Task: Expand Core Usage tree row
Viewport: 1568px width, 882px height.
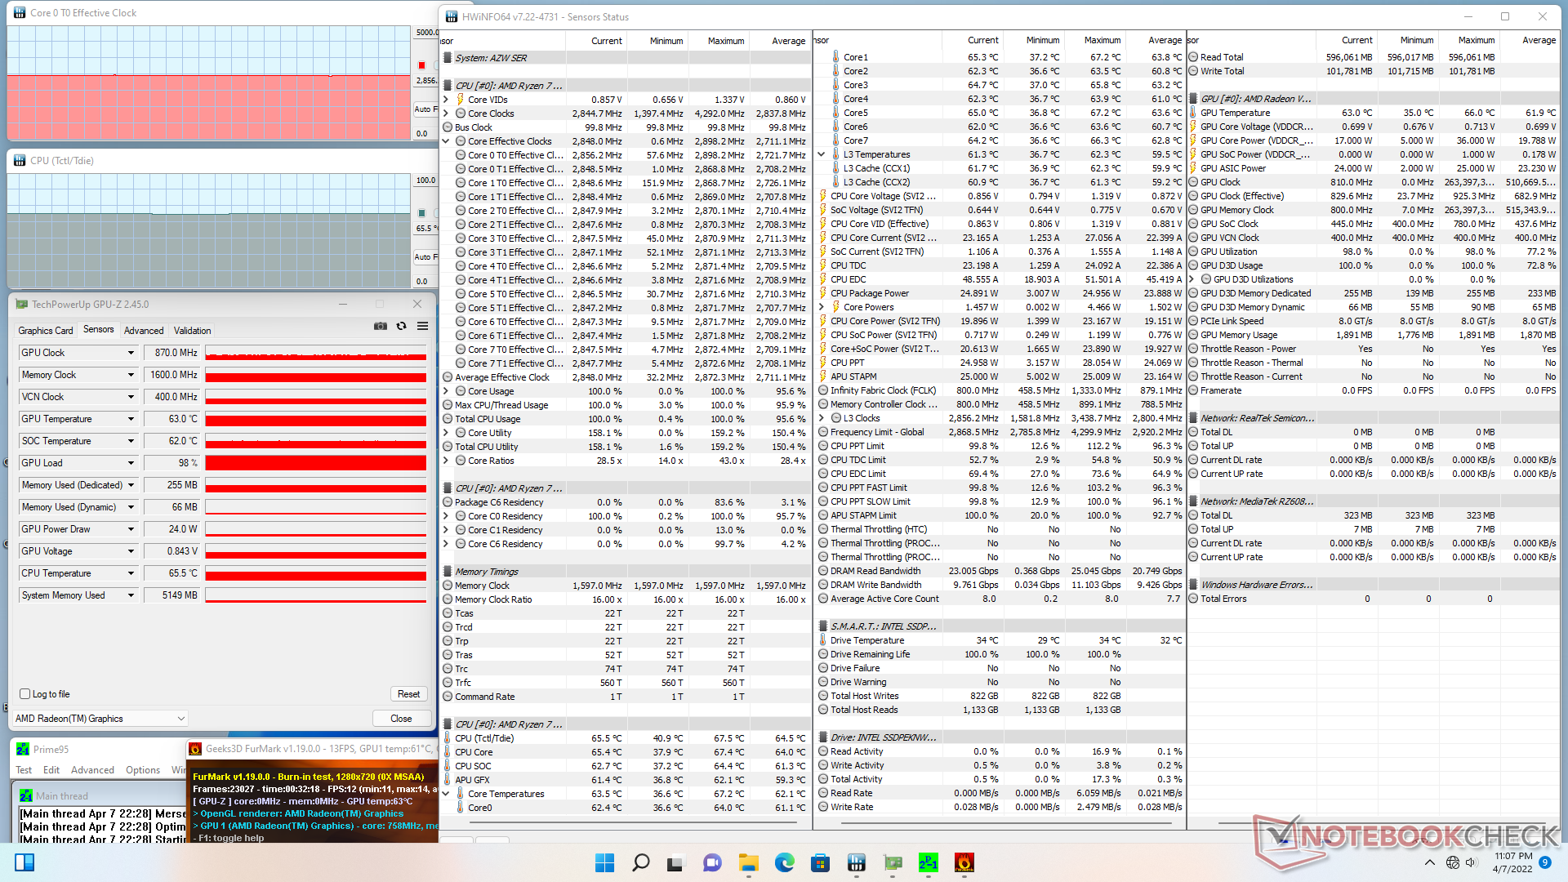Action: (446, 391)
